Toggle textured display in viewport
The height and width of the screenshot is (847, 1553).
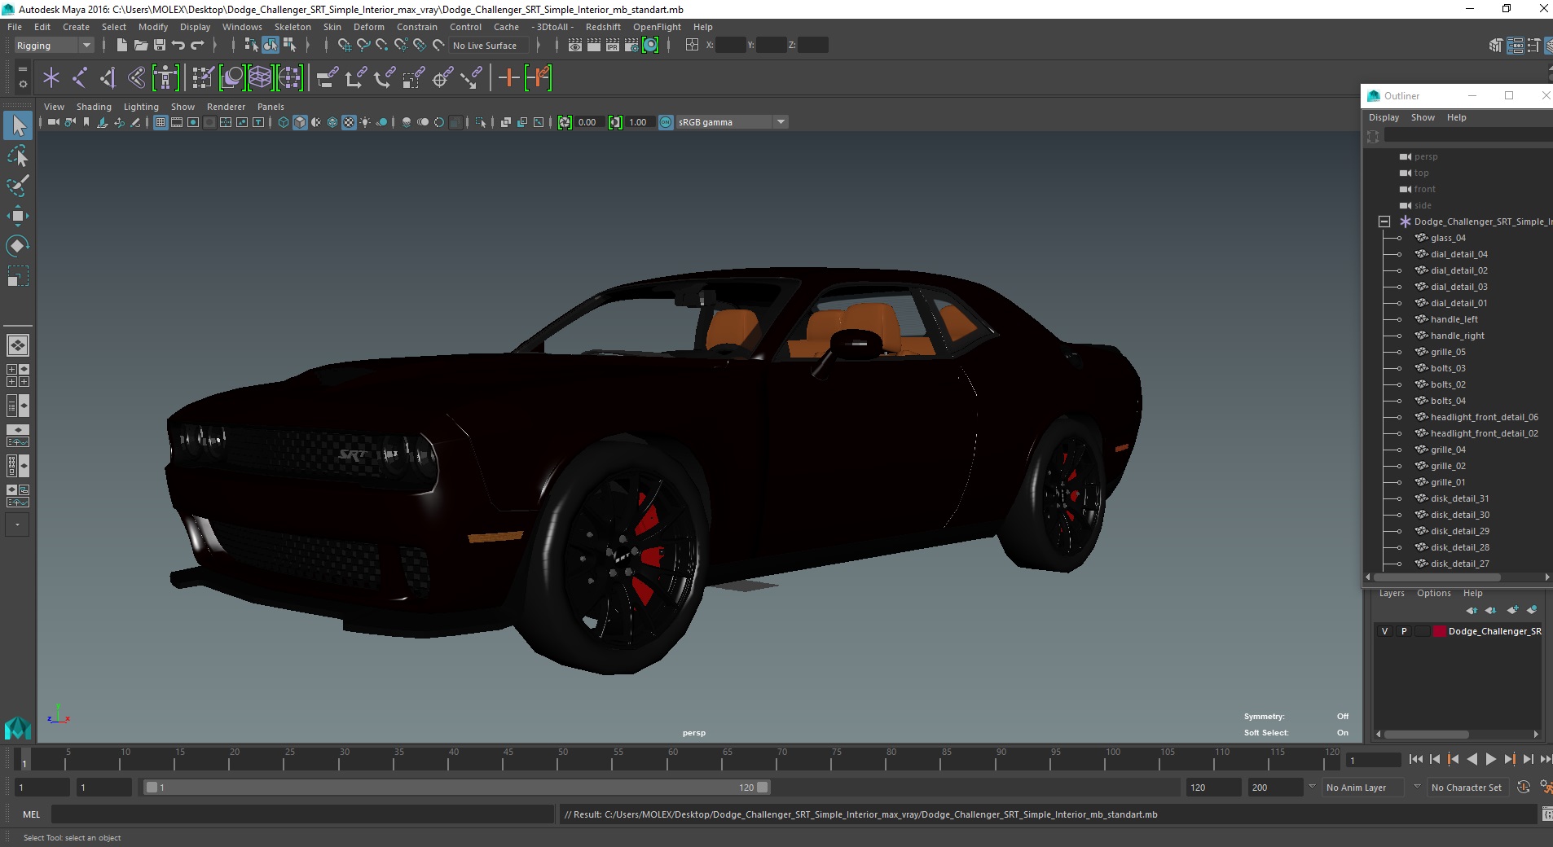pyautogui.click(x=349, y=122)
